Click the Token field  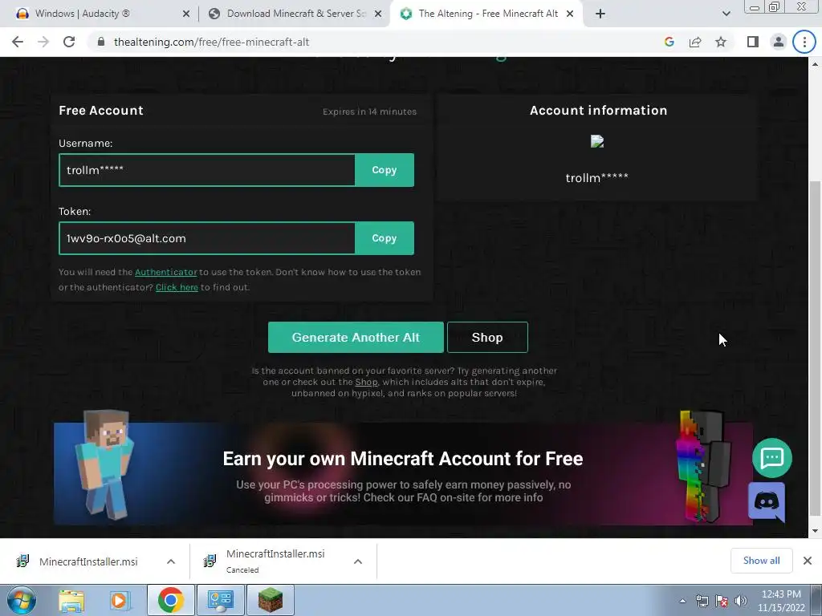pos(207,238)
